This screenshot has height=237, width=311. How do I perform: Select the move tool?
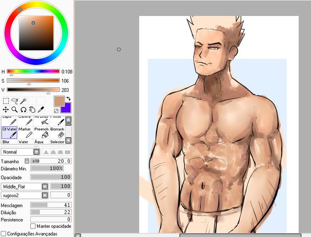click(6, 109)
